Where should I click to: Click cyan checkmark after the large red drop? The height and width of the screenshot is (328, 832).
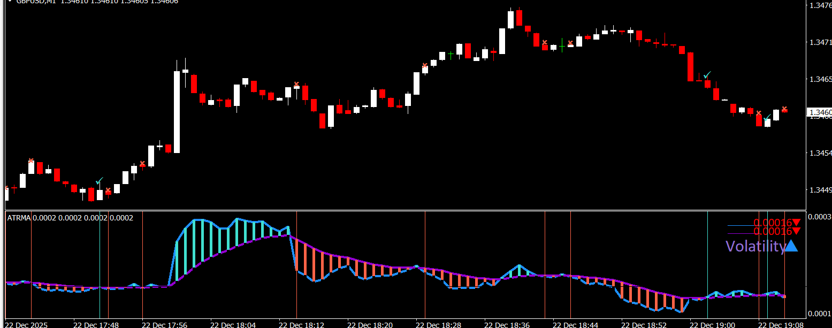[707, 74]
